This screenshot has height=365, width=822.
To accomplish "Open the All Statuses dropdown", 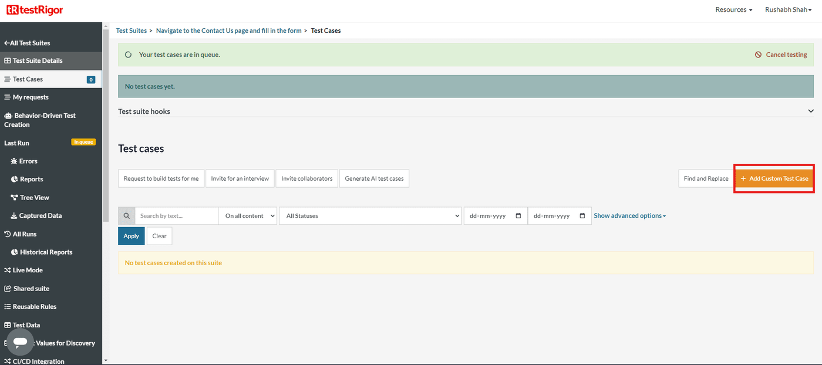I will pyautogui.click(x=370, y=216).
